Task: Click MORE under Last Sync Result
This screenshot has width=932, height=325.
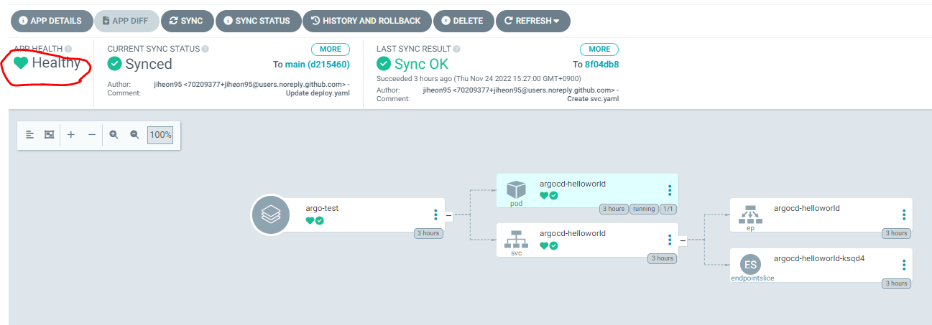Action: tap(599, 50)
